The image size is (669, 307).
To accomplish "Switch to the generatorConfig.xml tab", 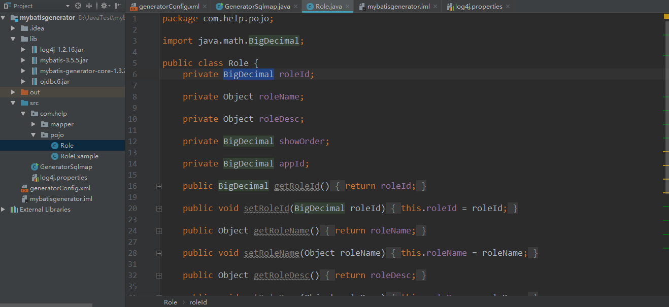I will 169,7.
